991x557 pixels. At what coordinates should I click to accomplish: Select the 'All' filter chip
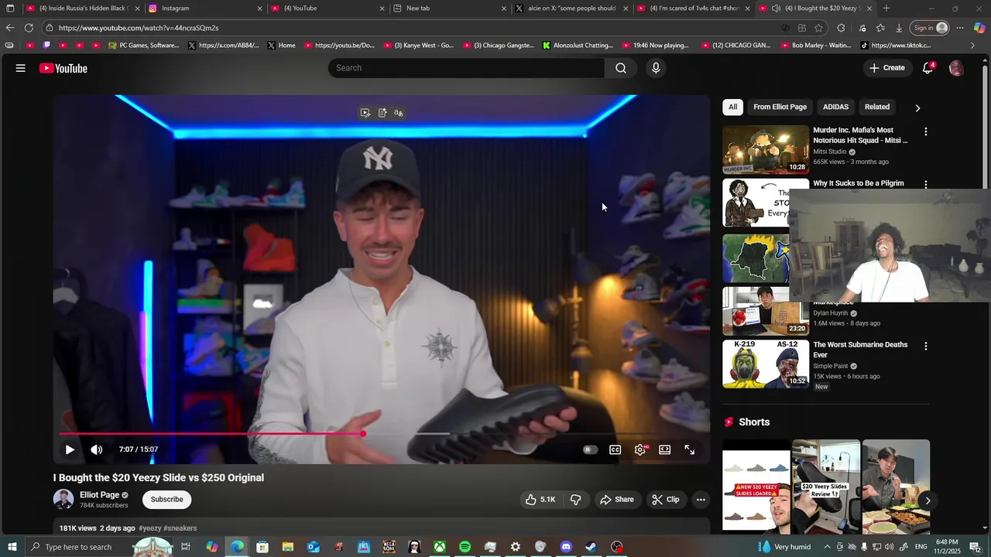point(732,107)
